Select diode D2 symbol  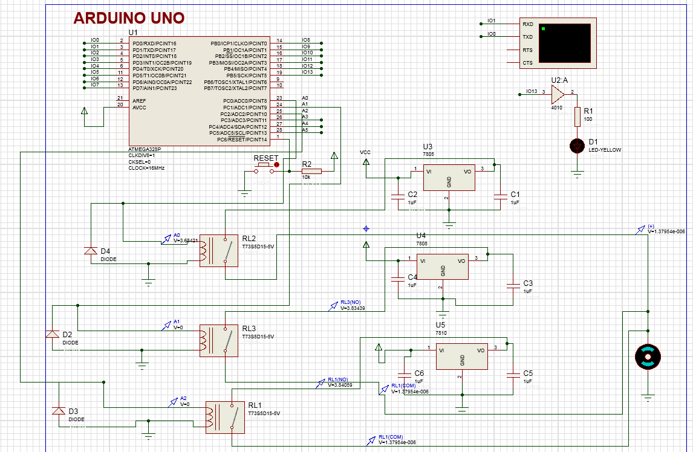point(53,334)
